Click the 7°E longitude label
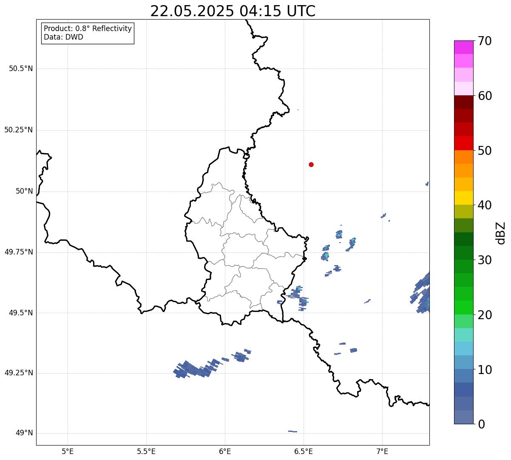 click(382, 451)
